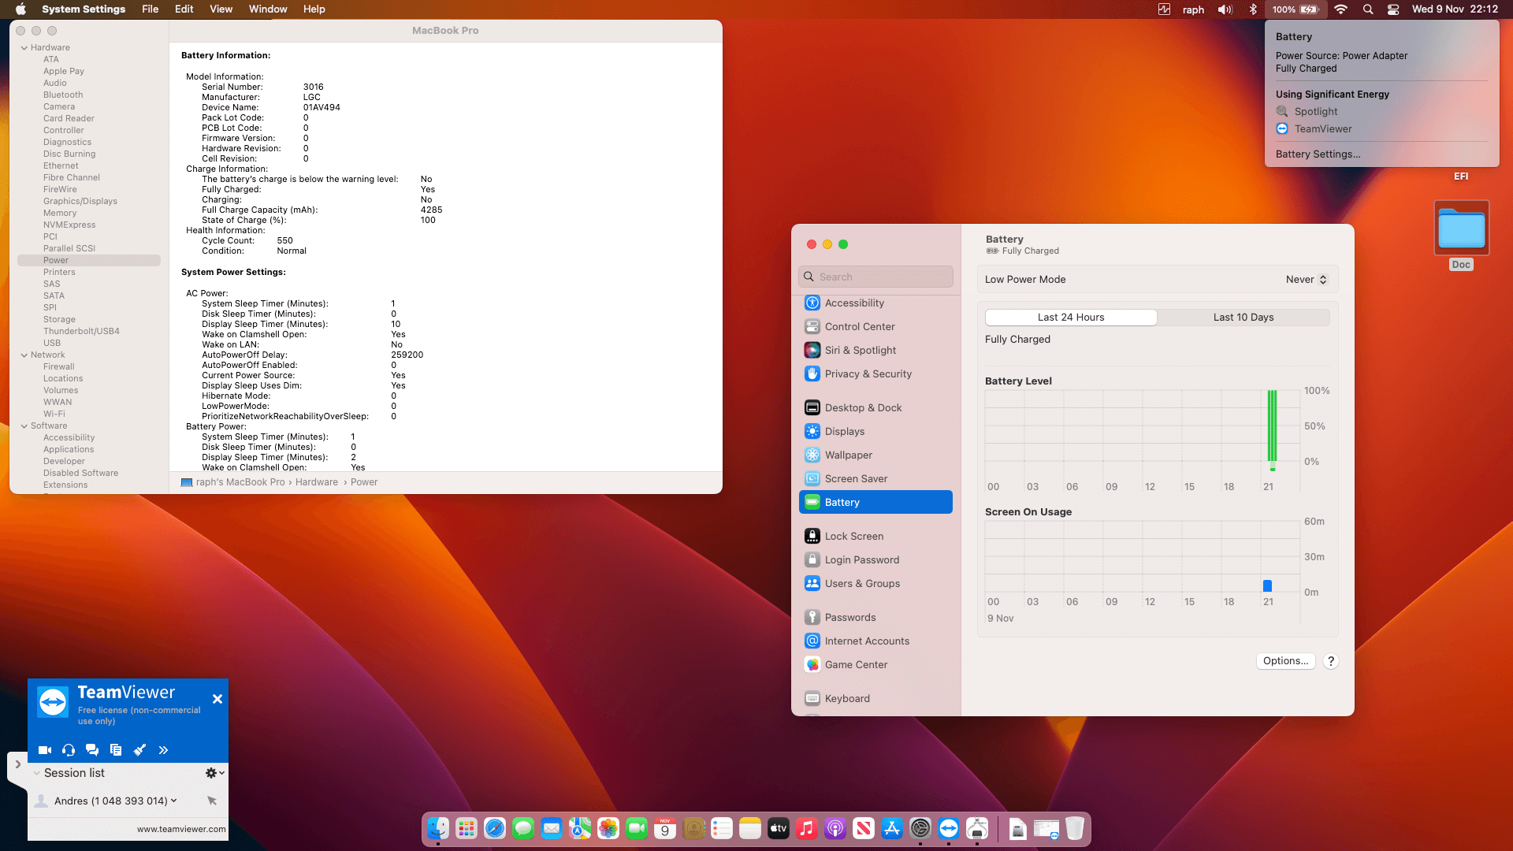Screen dimensions: 1513x851
Task: Open Screen Saver settings
Action: [875, 479]
